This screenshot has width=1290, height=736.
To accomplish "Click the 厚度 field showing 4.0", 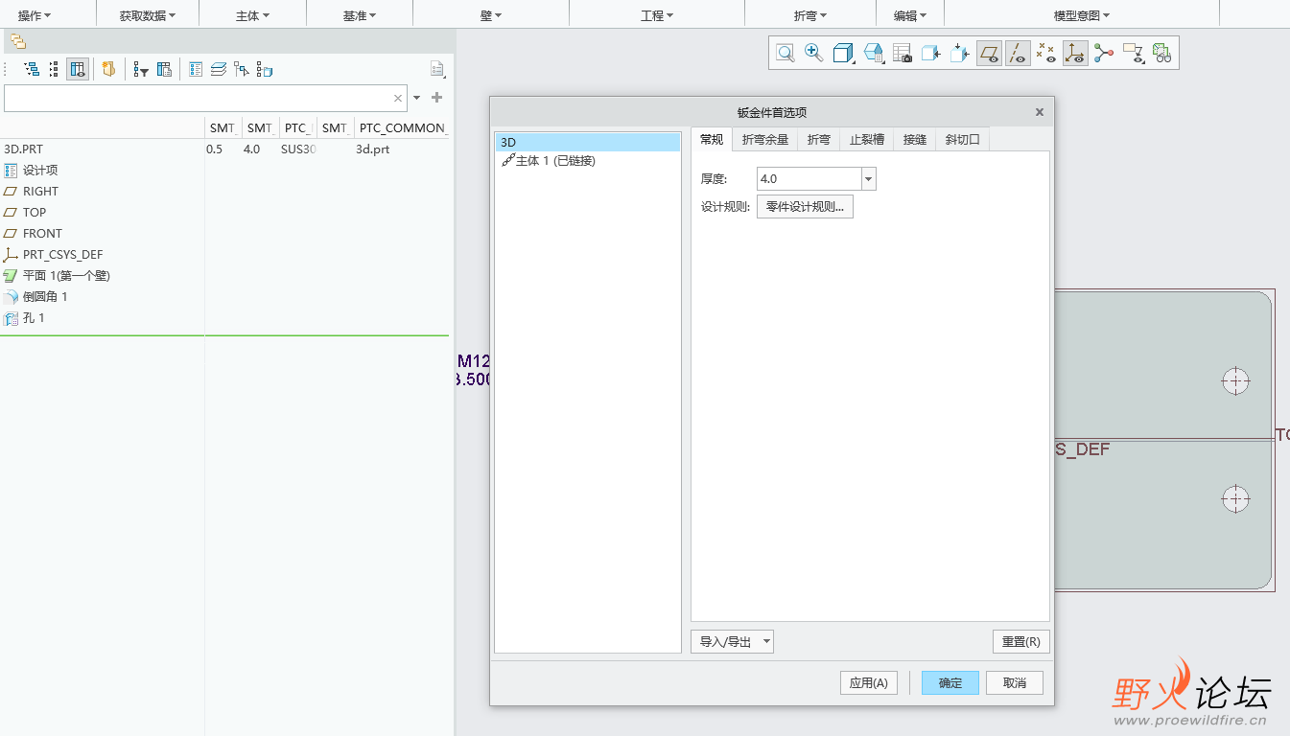I will point(809,179).
